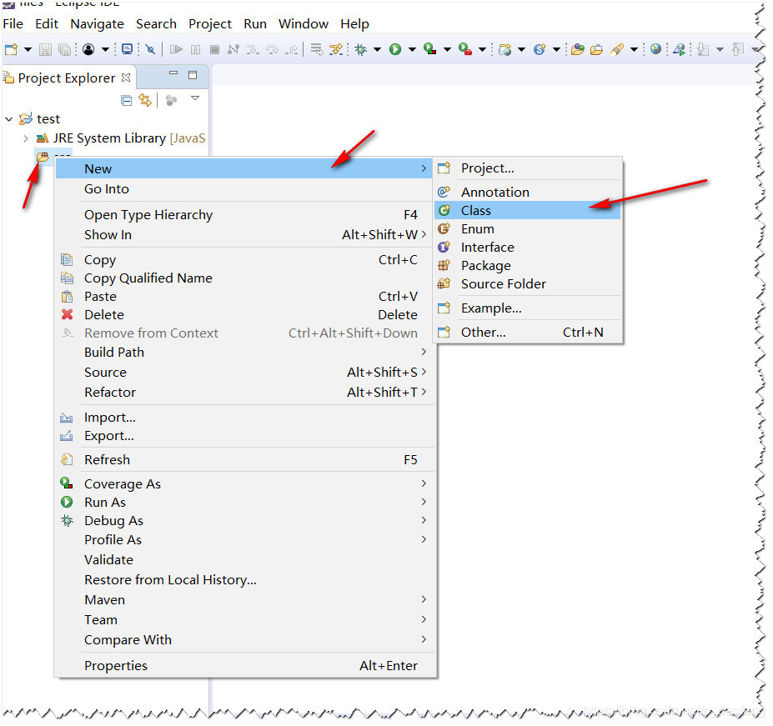Open the Navigate menu
The image size is (773, 726).
click(97, 24)
